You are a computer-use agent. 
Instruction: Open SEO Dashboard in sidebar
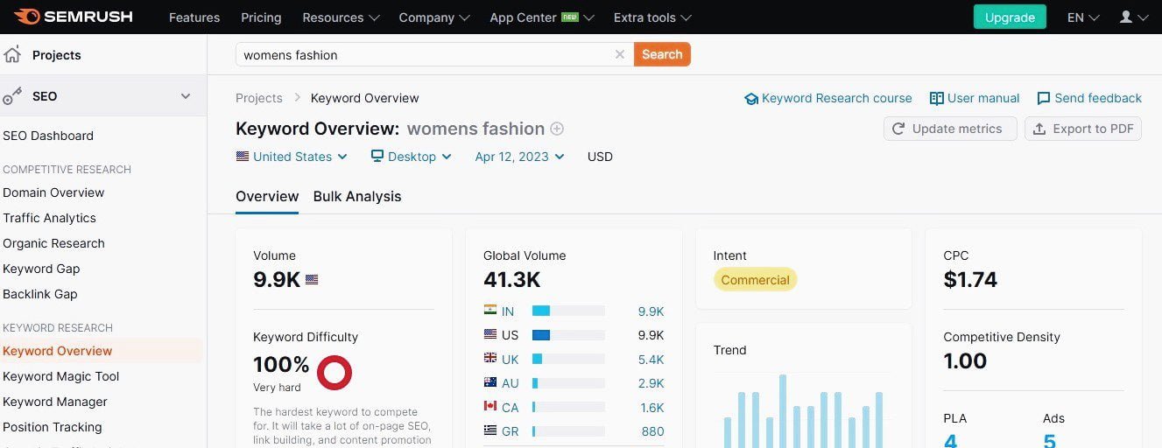[x=48, y=136]
